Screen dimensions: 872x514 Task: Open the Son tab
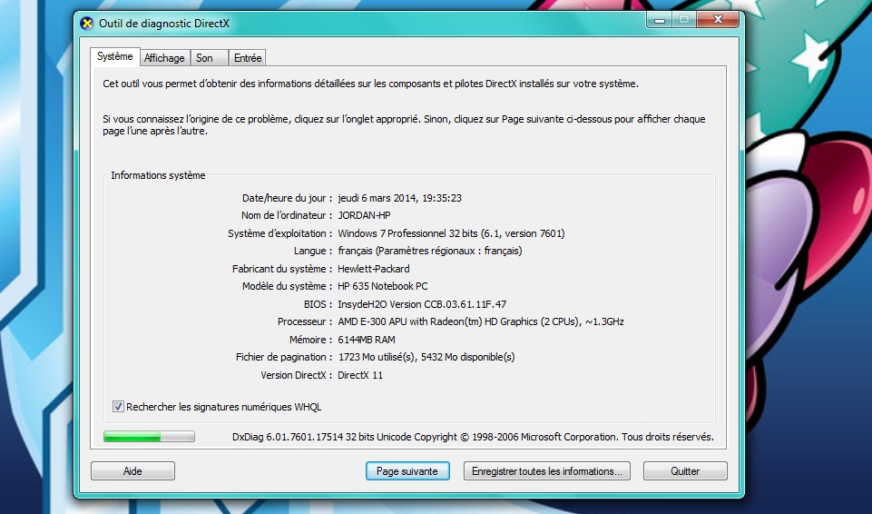pos(209,58)
